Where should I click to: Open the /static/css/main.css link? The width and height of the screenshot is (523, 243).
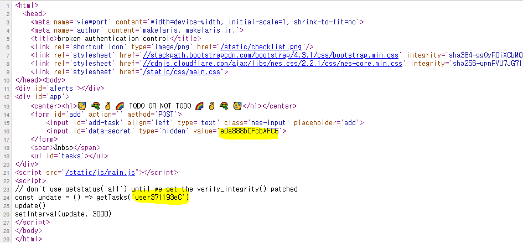[x=182, y=71]
